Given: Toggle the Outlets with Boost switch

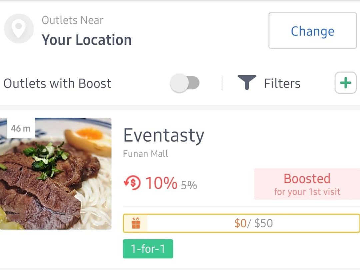Looking at the screenshot, I should click(185, 83).
